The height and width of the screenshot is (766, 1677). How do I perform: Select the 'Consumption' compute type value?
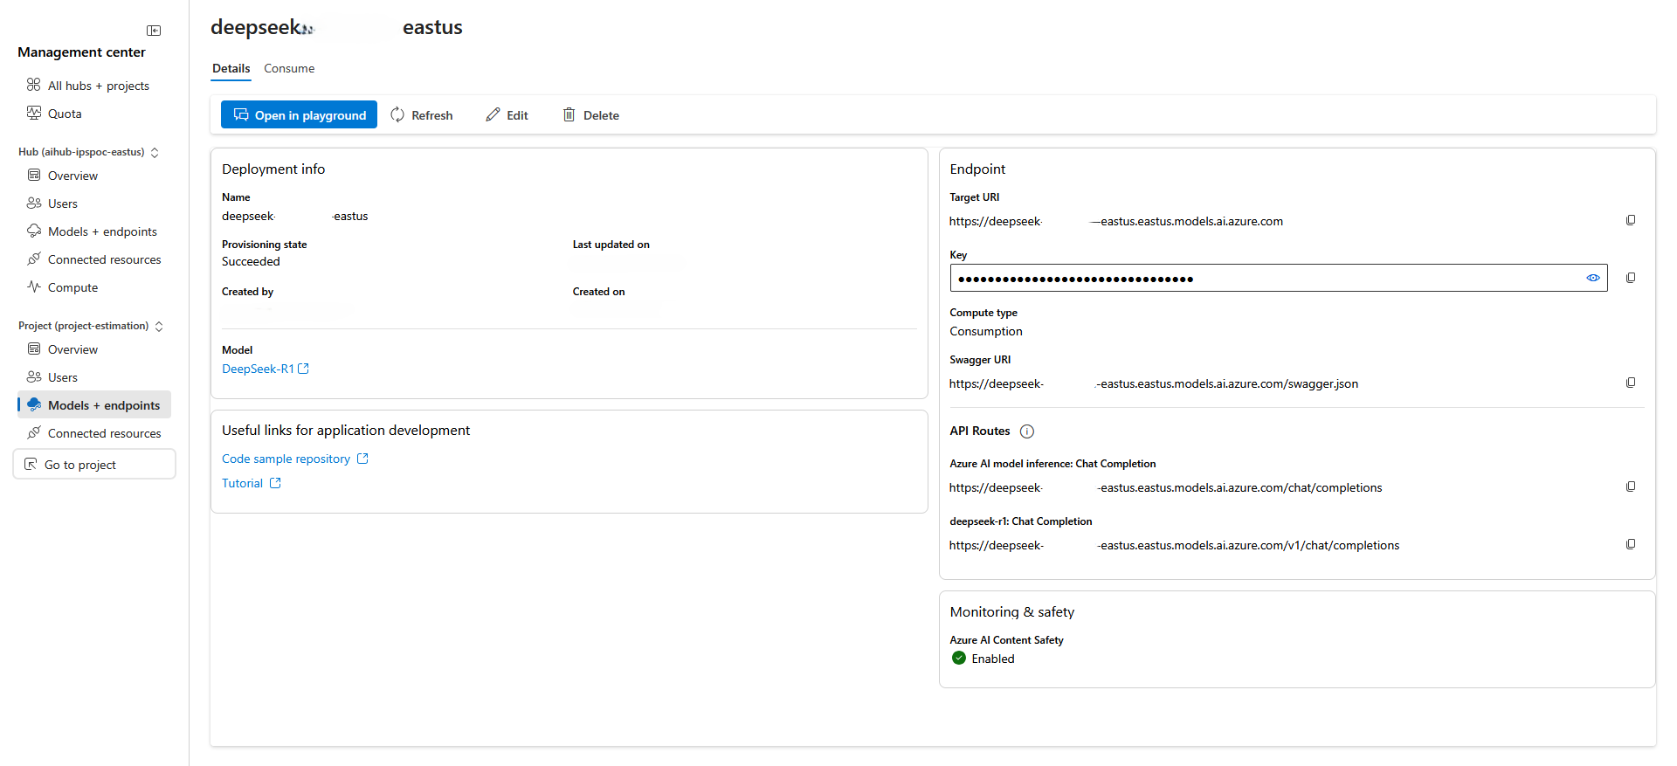pyautogui.click(x=986, y=331)
